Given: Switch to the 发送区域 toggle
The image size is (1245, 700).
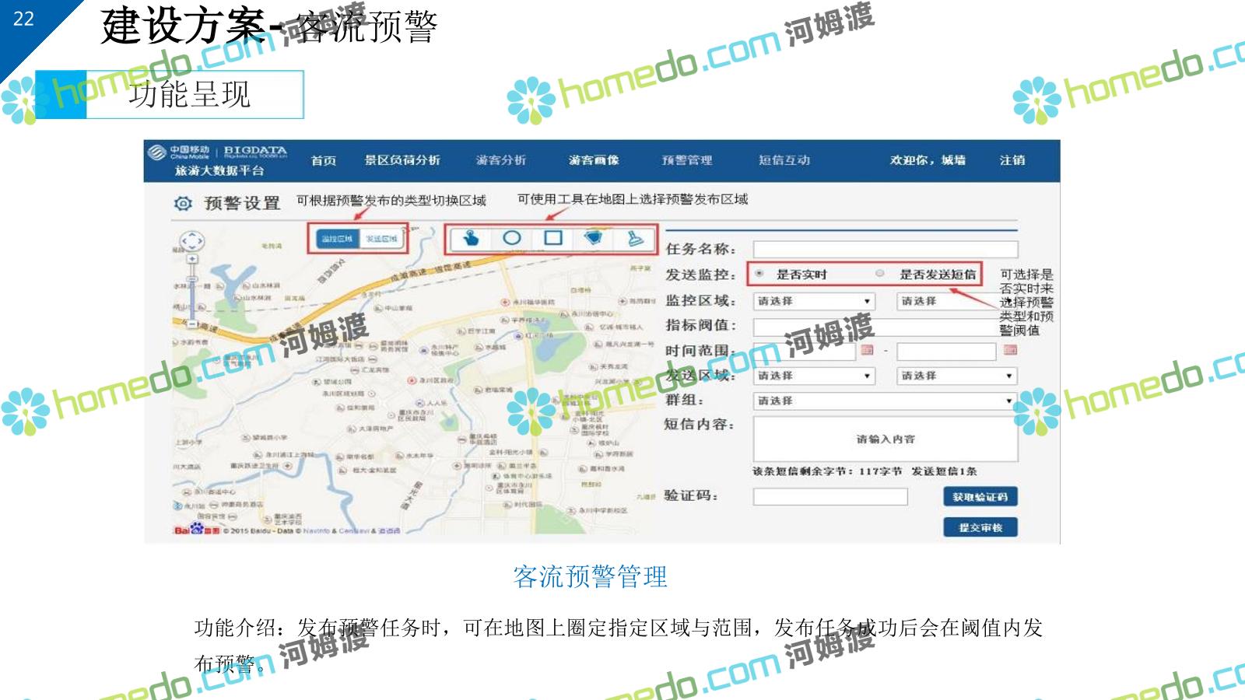Looking at the screenshot, I should [x=382, y=239].
